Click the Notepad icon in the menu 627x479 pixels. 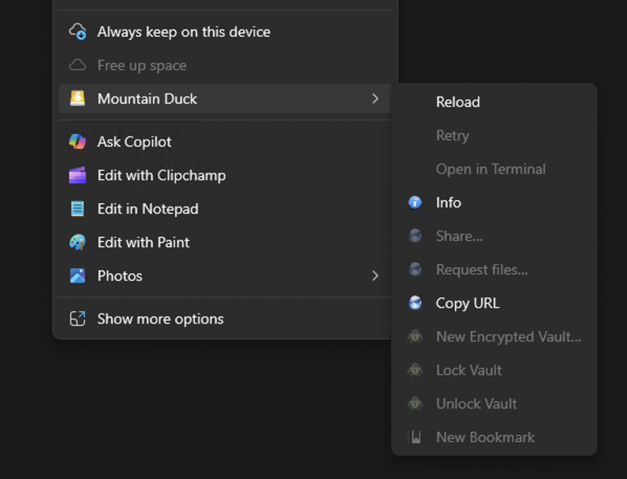click(78, 209)
